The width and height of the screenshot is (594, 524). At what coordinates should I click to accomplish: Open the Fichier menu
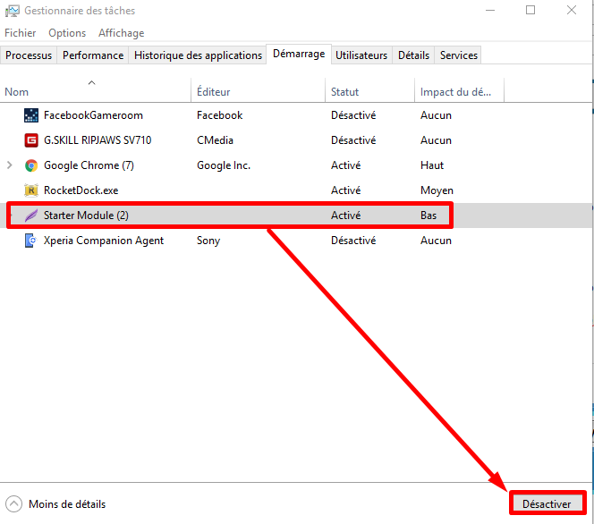tap(20, 33)
